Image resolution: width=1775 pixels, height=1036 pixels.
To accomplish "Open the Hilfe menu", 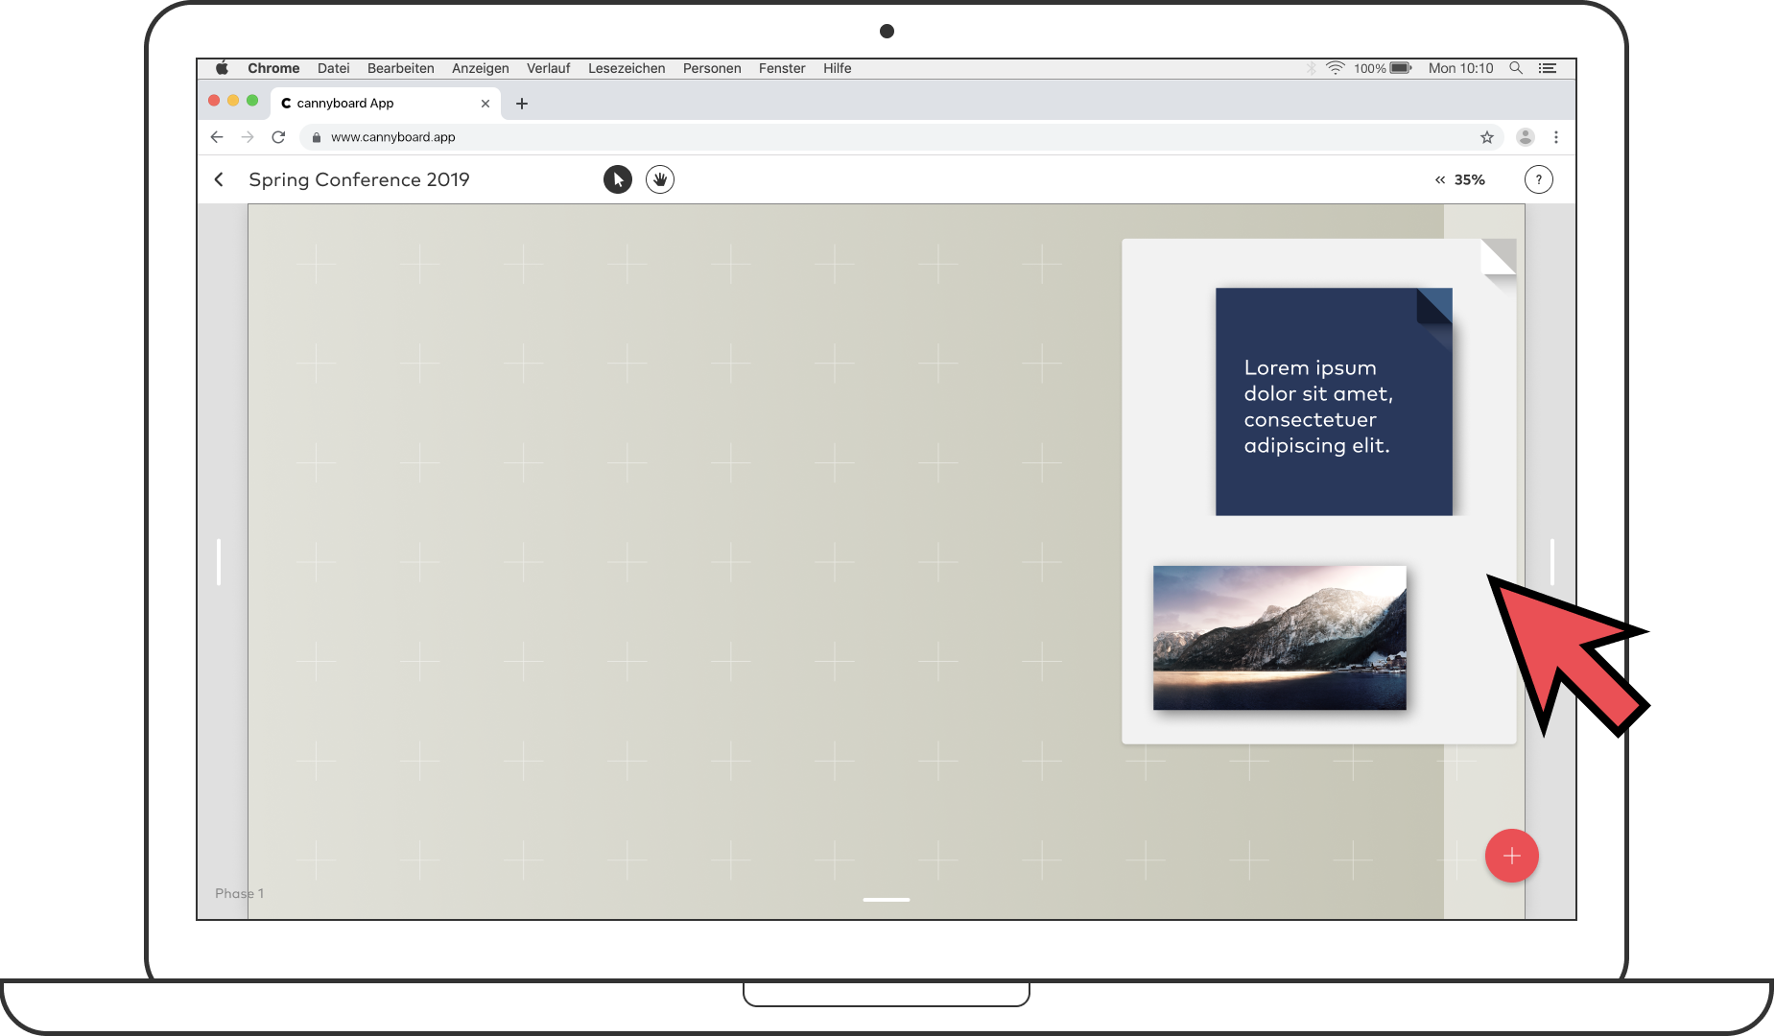I will [x=838, y=68].
